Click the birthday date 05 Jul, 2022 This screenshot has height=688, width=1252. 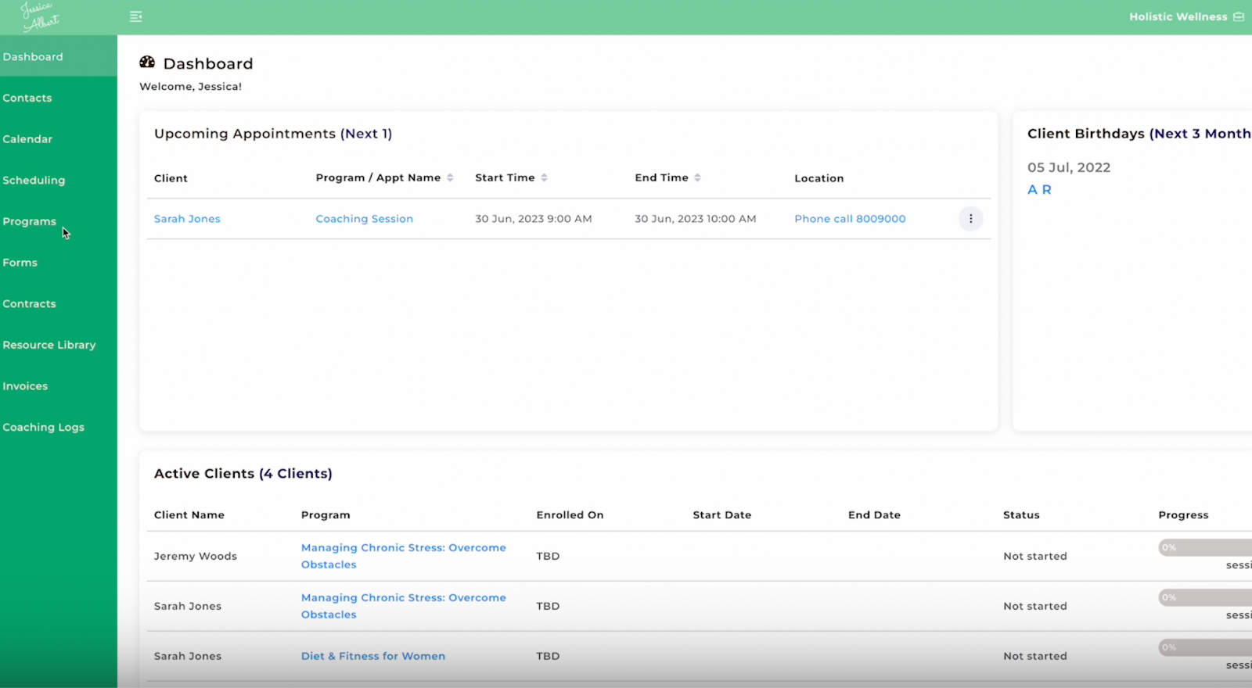click(1069, 167)
